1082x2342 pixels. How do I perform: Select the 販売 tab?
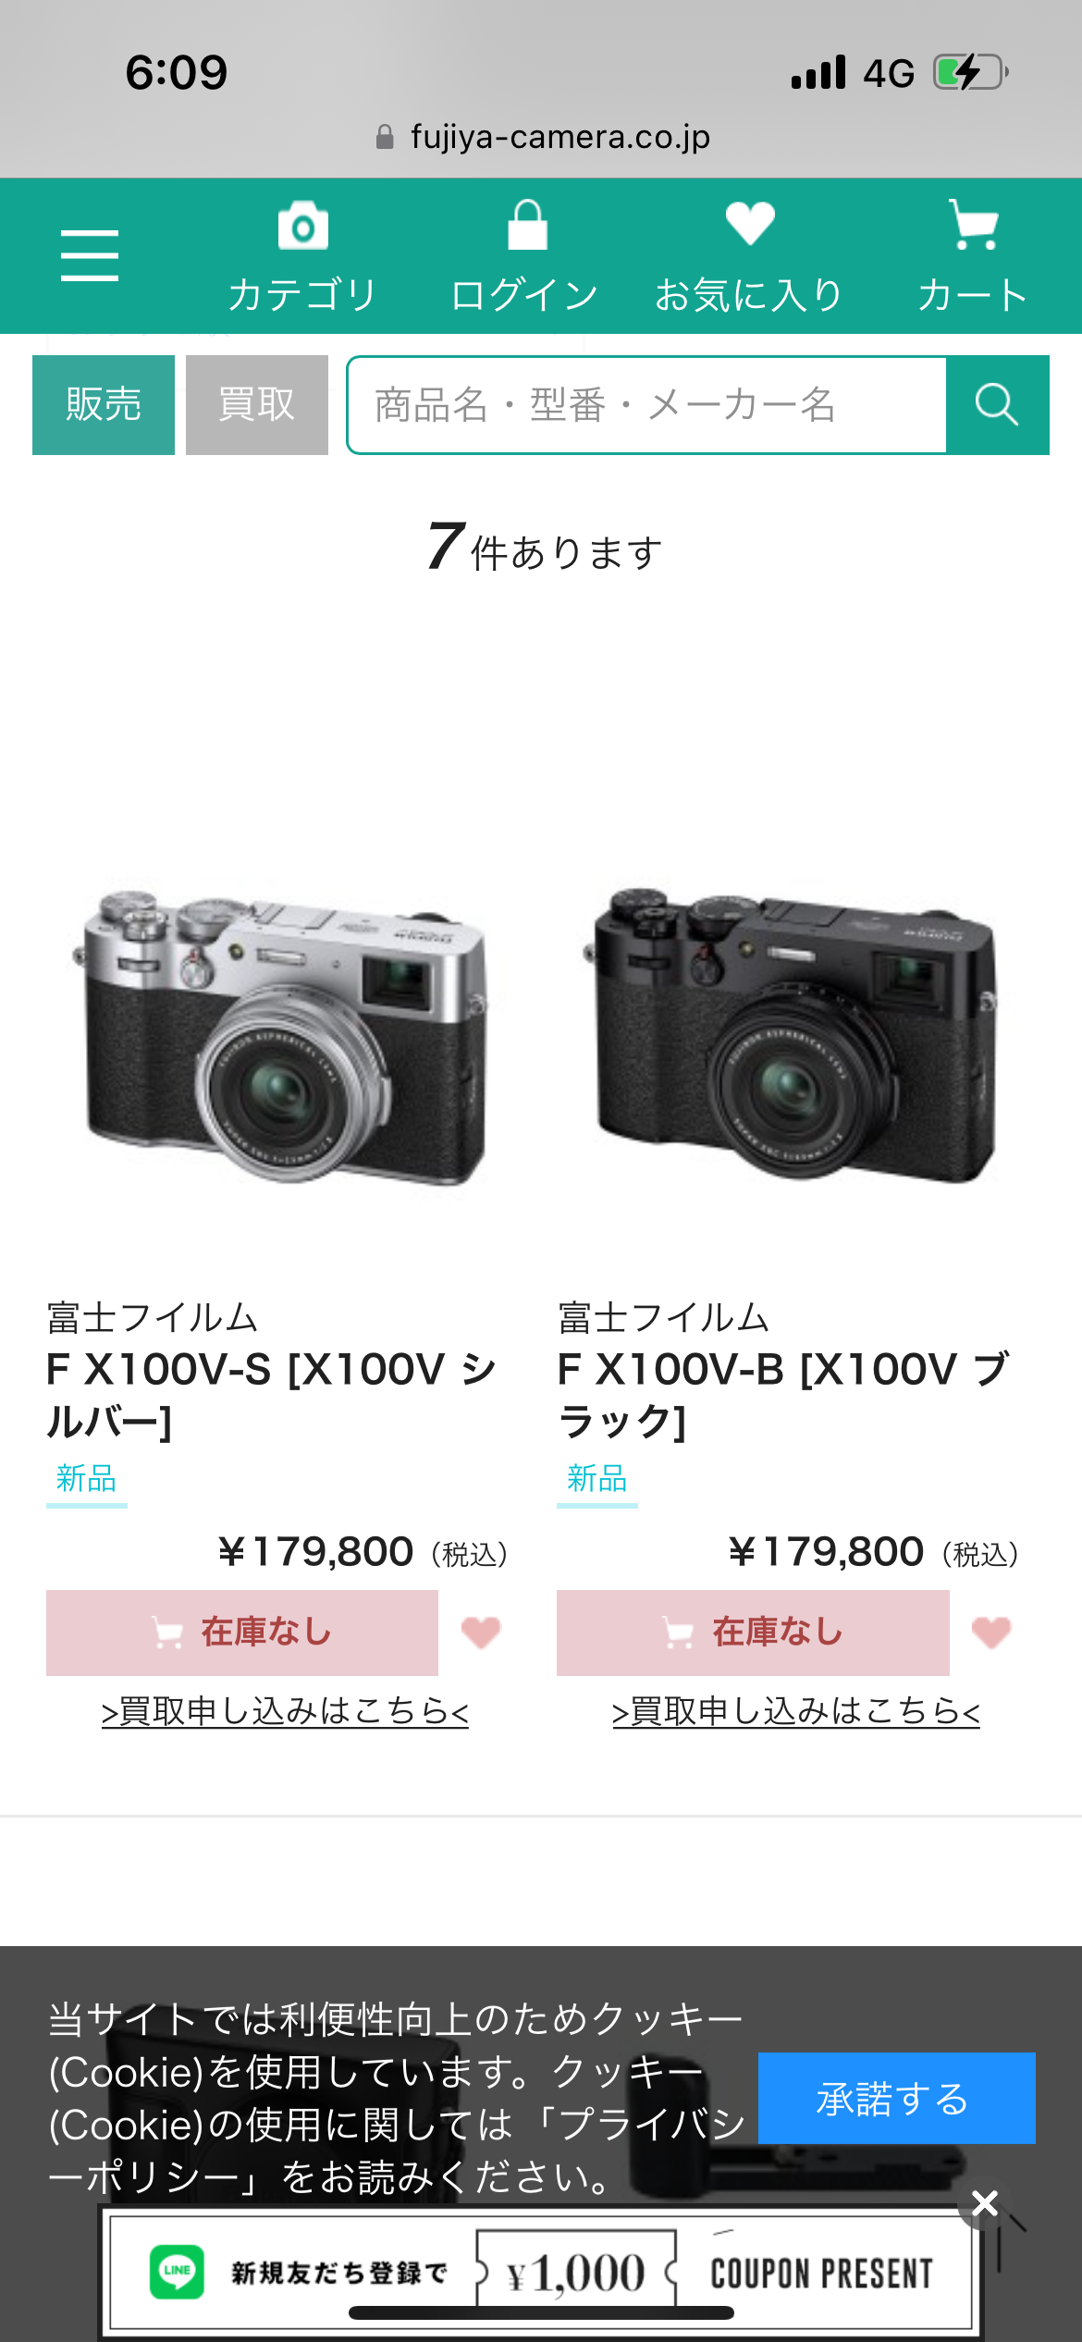click(104, 405)
